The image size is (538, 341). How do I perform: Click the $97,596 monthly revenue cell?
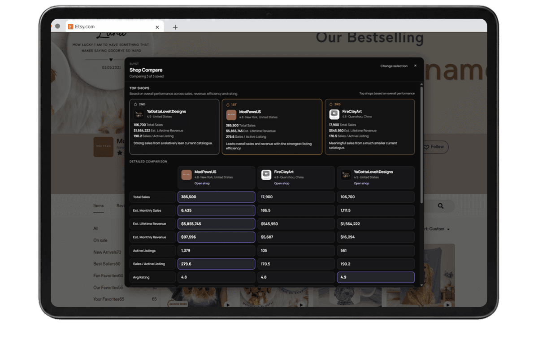pos(217,237)
